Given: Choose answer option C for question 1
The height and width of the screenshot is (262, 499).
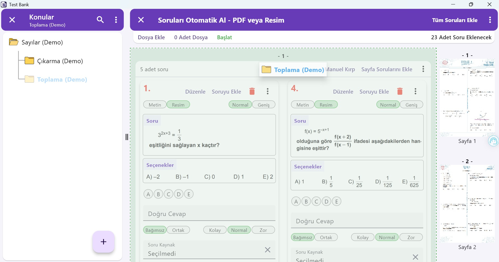Looking at the screenshot, I should tap(168, 194).
